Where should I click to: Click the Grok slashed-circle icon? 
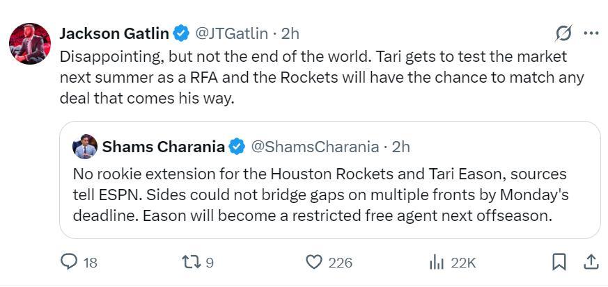(x=563, y=33)
